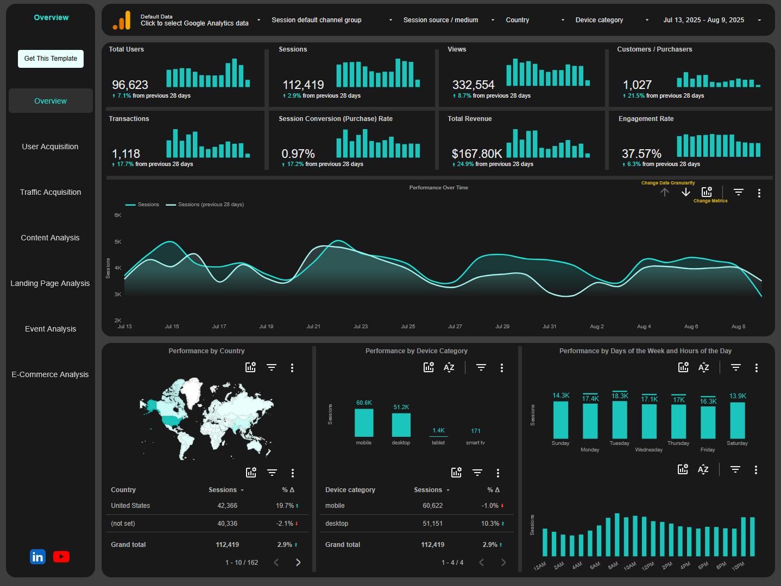Click filter icon above Country table
781x586 pixels.
(x=272, y=473)
